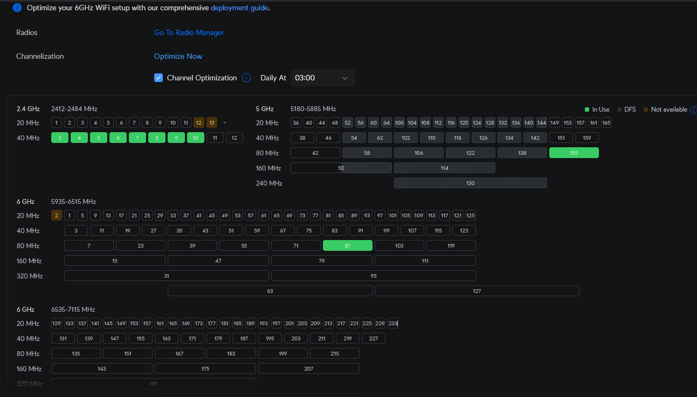
Task: Click the Optimize Now link
Action: tap(178, 56)
